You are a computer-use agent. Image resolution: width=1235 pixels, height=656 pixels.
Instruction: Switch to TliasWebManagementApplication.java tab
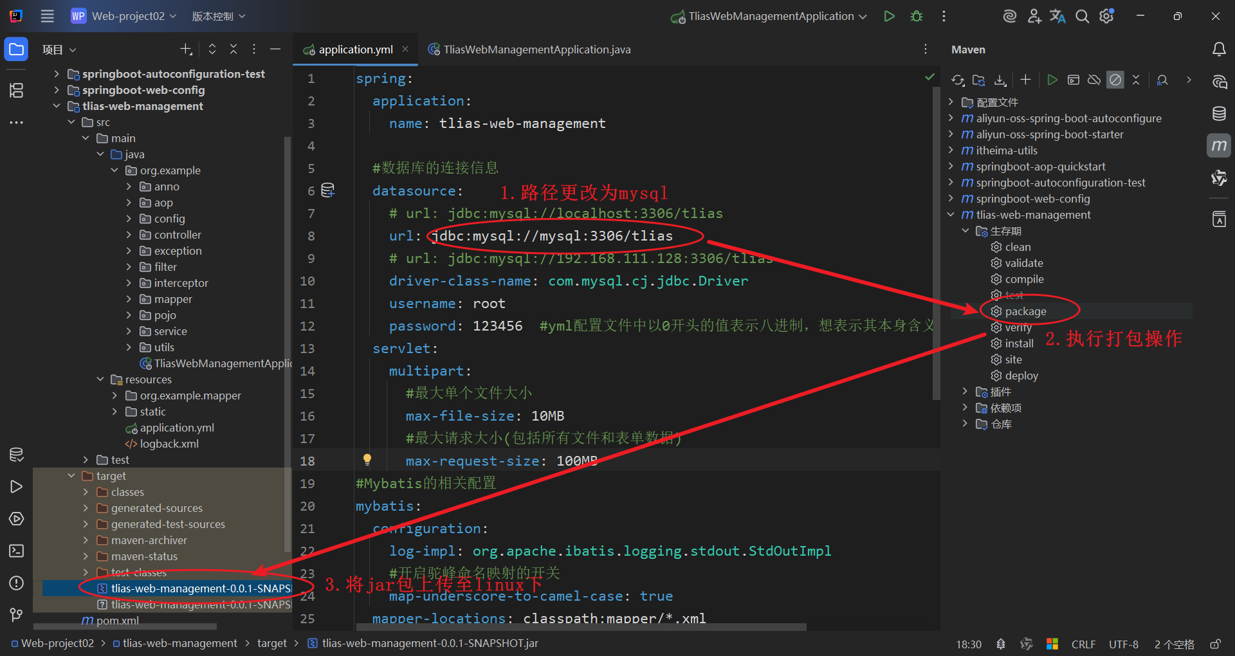coord(529,50)
